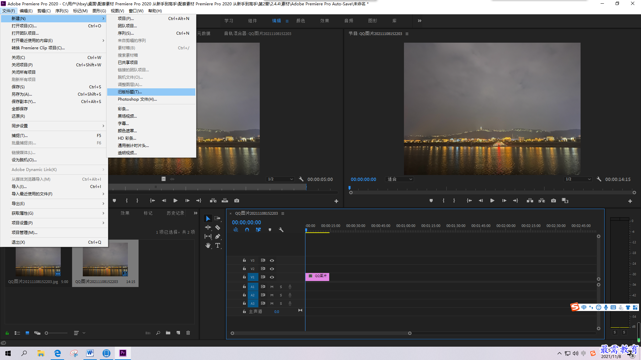Expand 导出(E) submenu

coord(54,203)
